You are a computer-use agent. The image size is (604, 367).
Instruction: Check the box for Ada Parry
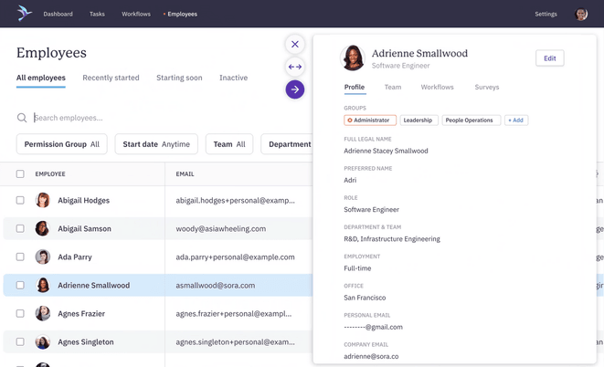[20, 257]
